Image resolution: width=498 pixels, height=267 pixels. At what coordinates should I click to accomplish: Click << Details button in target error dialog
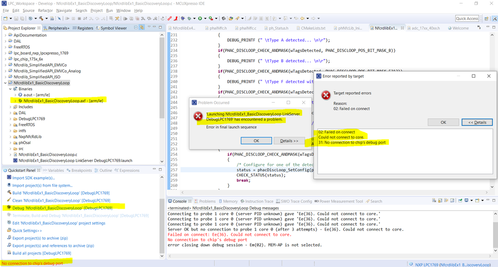pyautogui.click(x=477, y=122)
